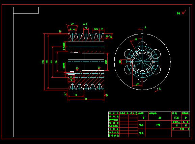
Task: Click the empty drawing number box in the top-left corner
Action: point(26,10)
